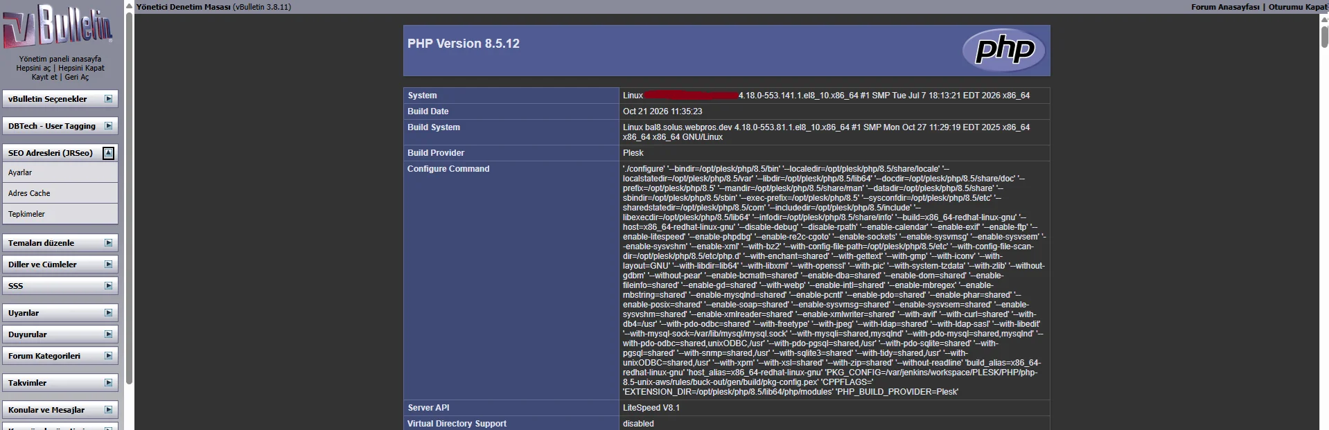This screenshot has height=430, width=1329.
Task: Select vBulletin Seçenekler menu header
Action: 60,99
